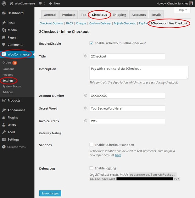This screenshot has width=195, height=198.
Task: Expand the Help dropdown panel
Action: click(182, 10)
